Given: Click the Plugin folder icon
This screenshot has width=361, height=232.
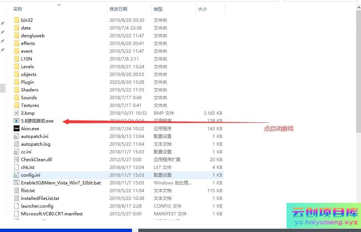Looking at the screenshot, I should [x=17, y=82].
